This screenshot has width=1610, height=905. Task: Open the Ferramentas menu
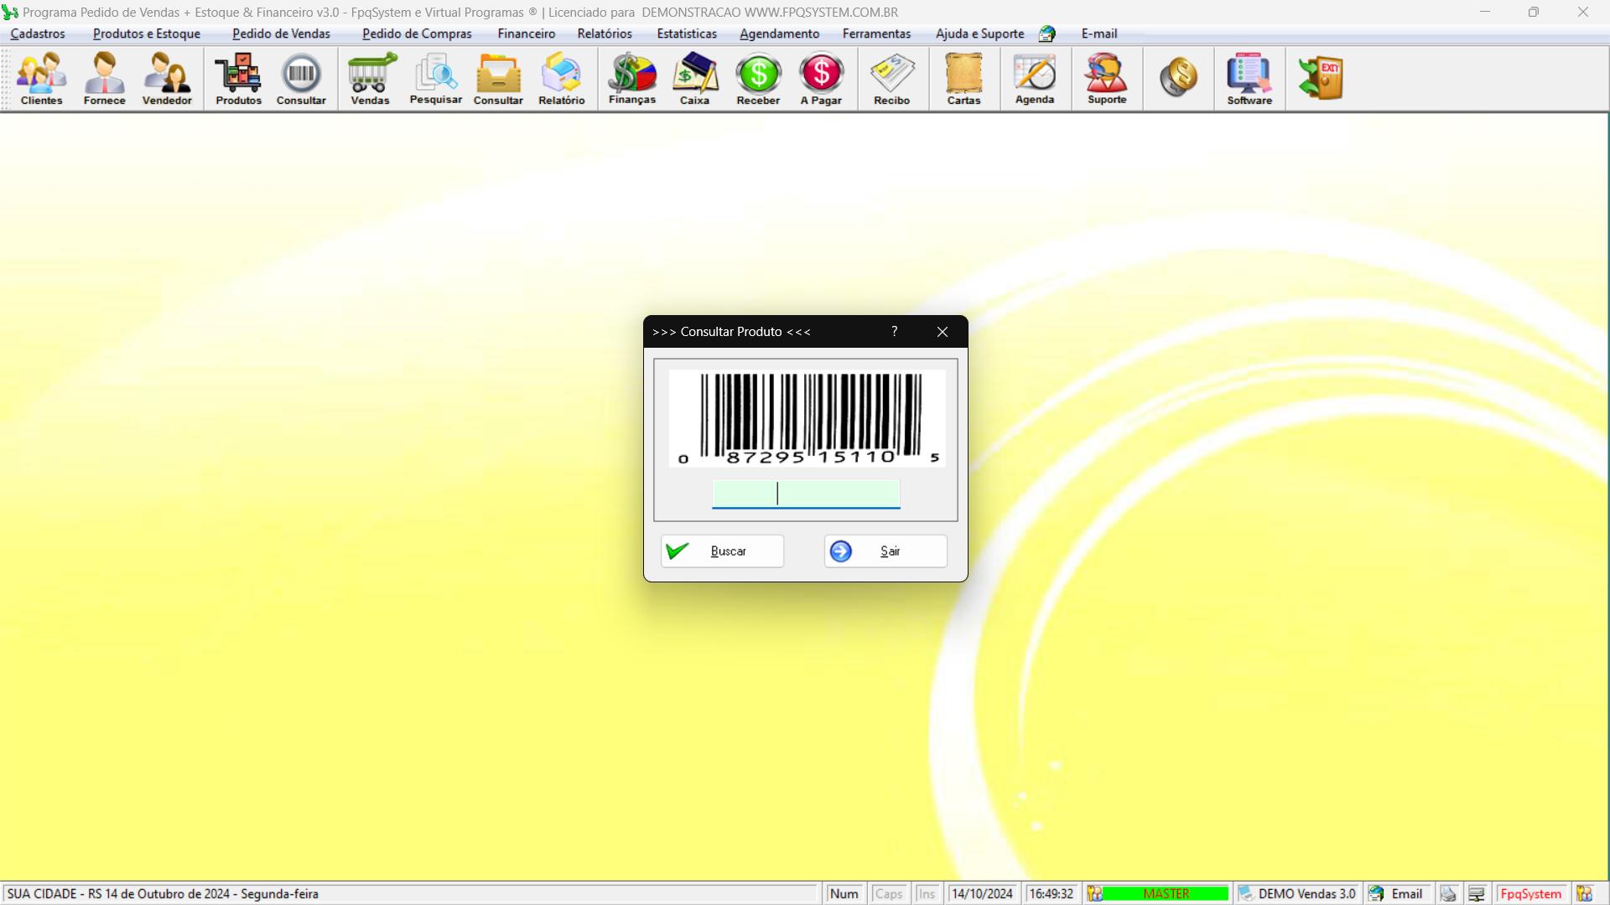tap(876, 34)
